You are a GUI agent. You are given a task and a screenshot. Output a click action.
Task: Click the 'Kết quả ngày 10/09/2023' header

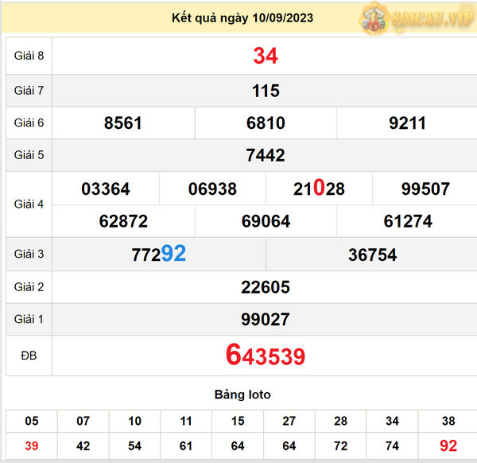pos(242,18)
